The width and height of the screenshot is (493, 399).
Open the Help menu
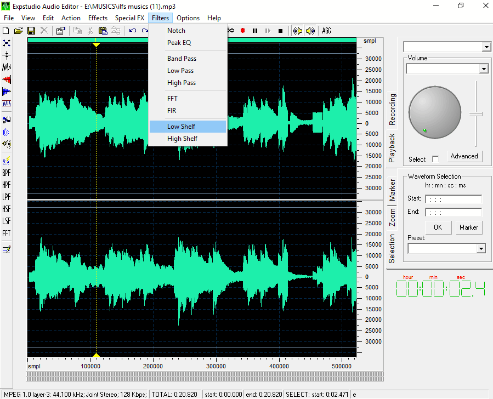pyautogui.click(x=214, y=18)
